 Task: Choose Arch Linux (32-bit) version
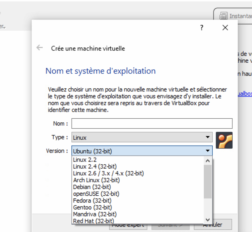(138, 180)
